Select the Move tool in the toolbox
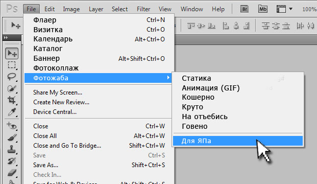The height and width of the screenshot is (184, 317). click(x=12, y=54)
